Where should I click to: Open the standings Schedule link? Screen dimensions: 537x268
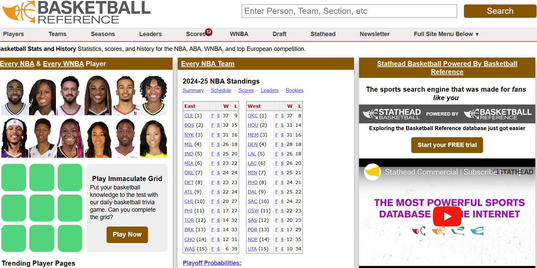click(221, 90)
